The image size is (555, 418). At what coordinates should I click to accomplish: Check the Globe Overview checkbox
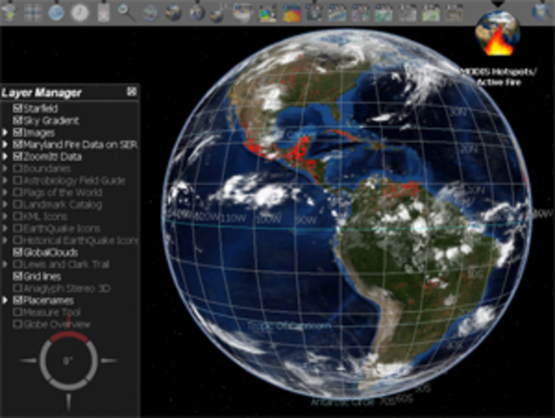click(17, 324)
